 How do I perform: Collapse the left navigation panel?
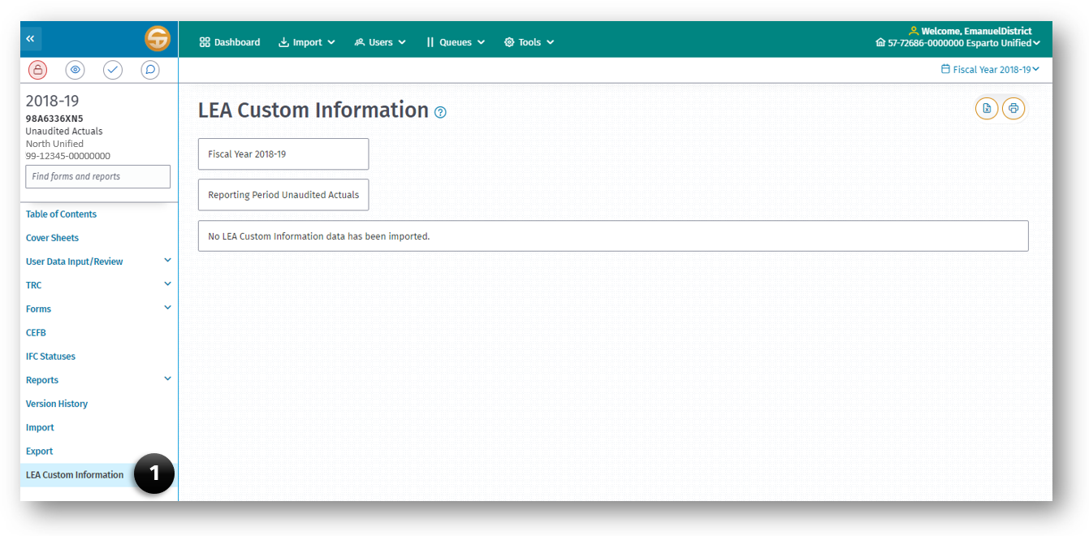[30, 38]
